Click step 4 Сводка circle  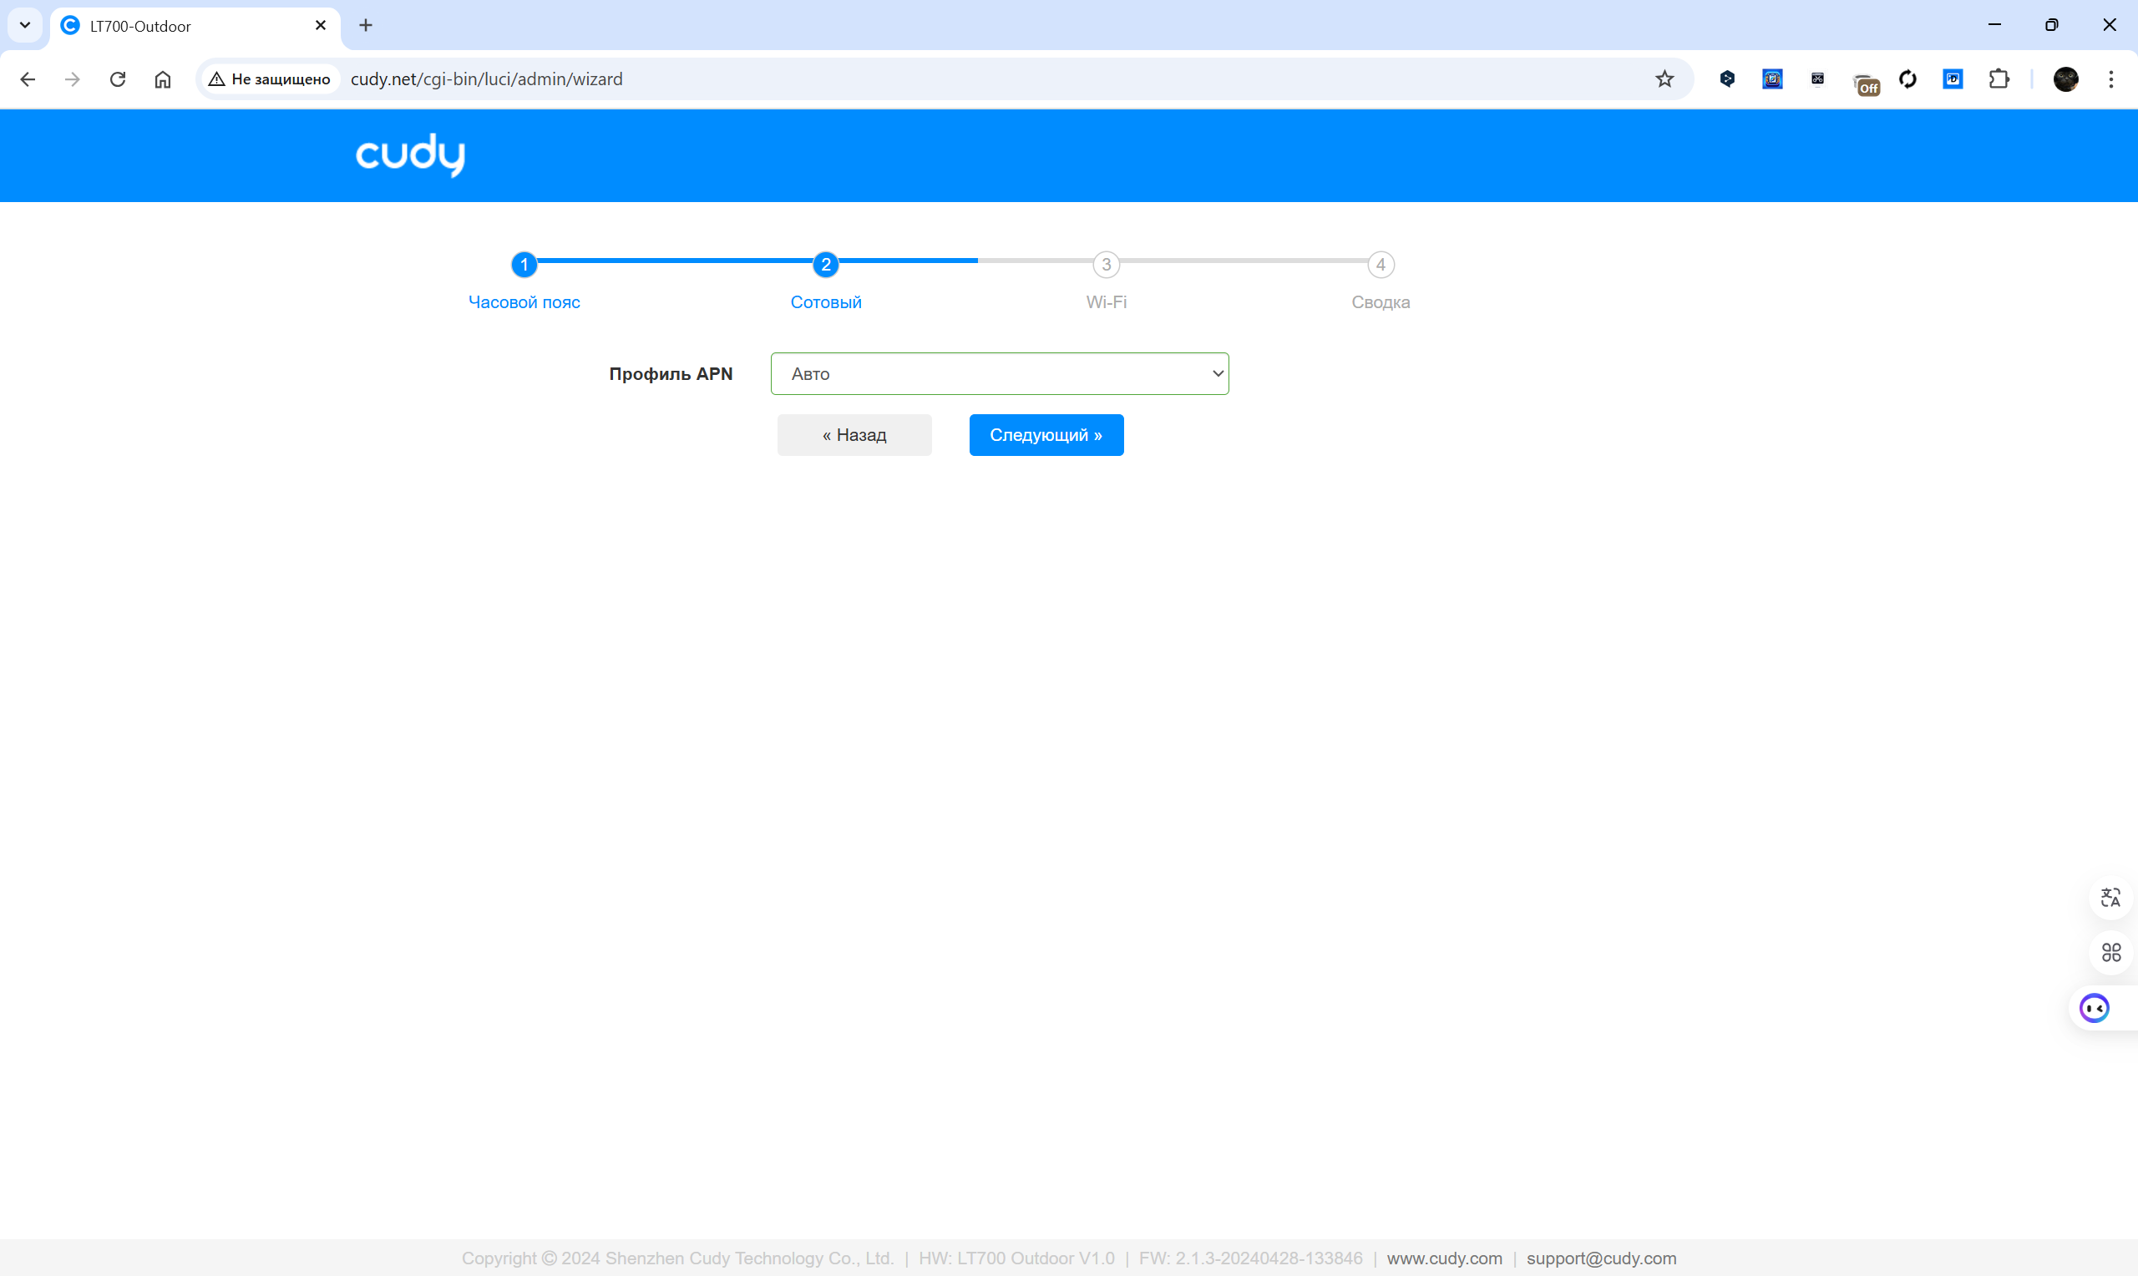1381,265
